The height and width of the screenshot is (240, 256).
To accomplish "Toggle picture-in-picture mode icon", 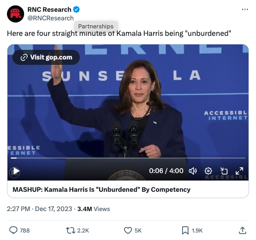I will [x=224, y=171].
